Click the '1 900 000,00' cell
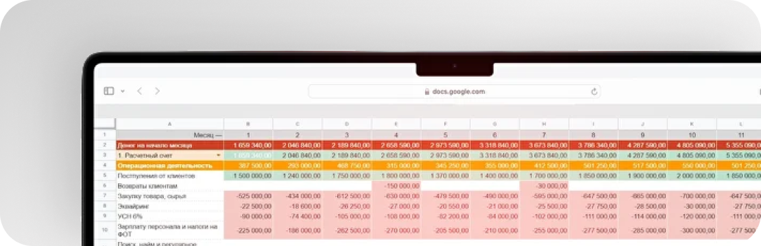This screenshot has height=246, width=761. [x=642, y=176]
